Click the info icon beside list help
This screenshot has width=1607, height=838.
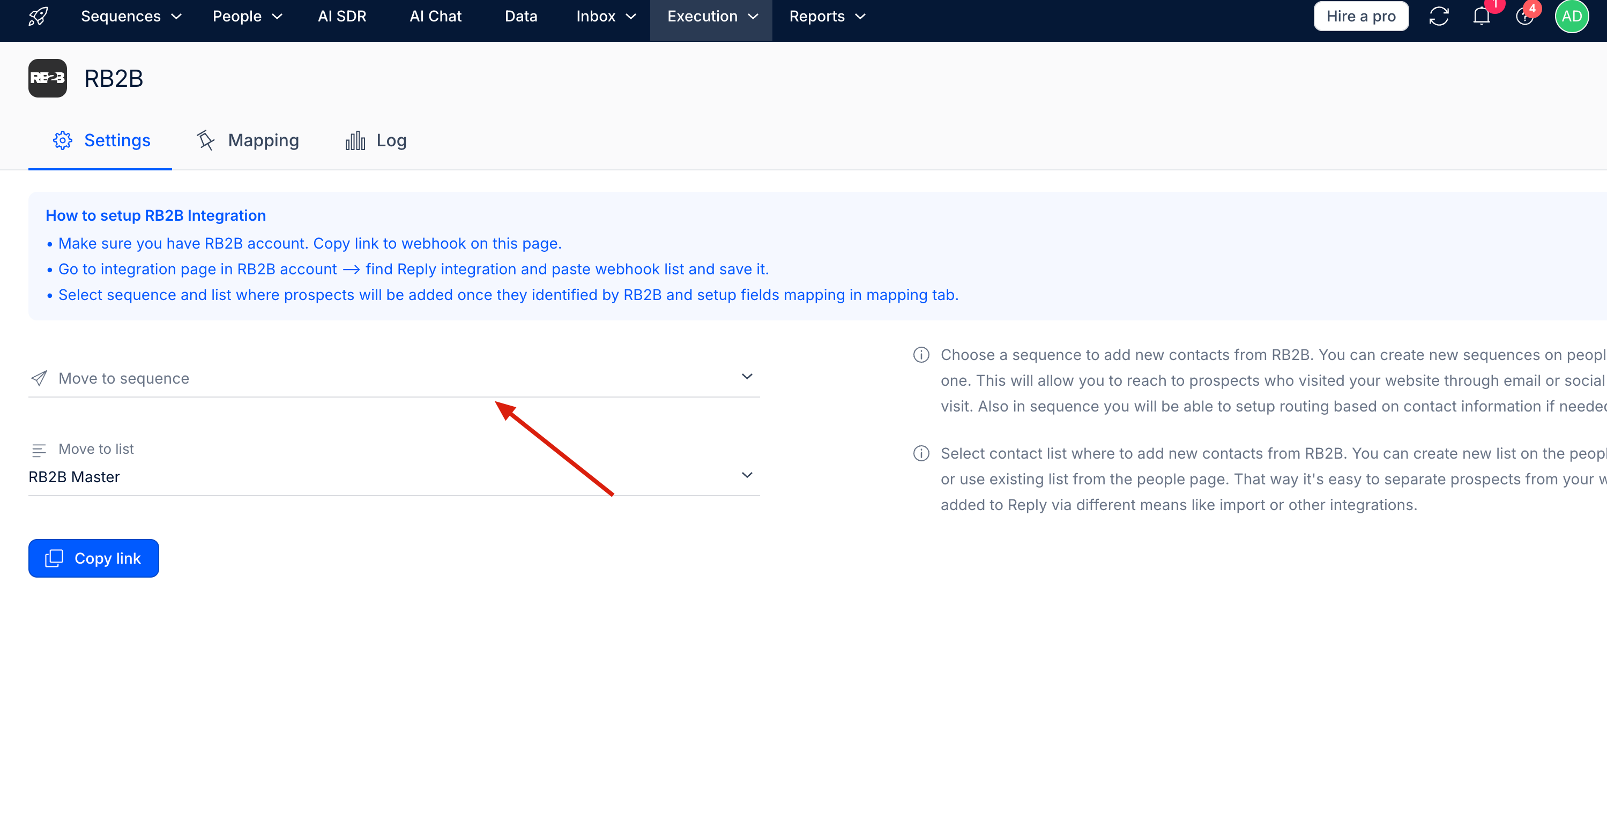click(x=921, y=453)
